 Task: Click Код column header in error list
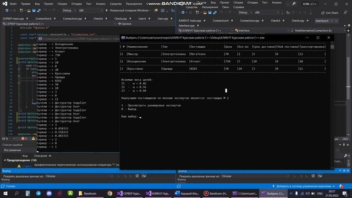click(25, 156)
